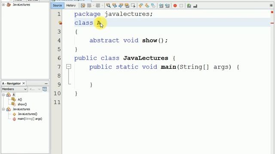The width and height of the screenshot is (275, 154).
Task: Jump to Previous Bookmark icon
Action: 141,6
